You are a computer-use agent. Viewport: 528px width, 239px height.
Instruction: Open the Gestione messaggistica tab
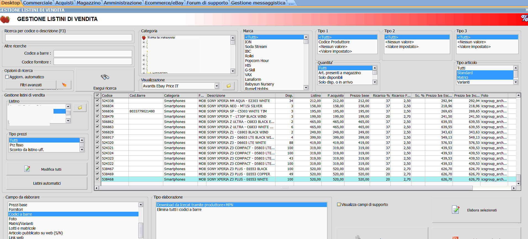[258, 3]
